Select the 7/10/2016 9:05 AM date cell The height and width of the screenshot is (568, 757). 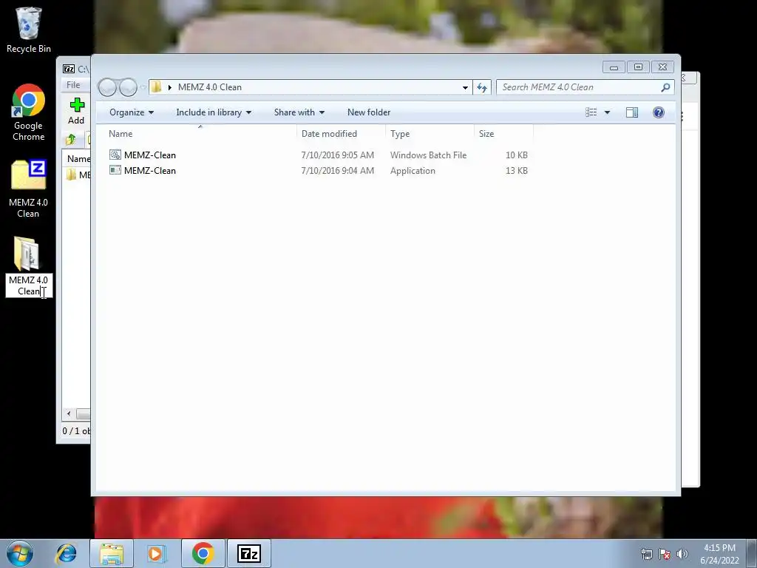337,155
